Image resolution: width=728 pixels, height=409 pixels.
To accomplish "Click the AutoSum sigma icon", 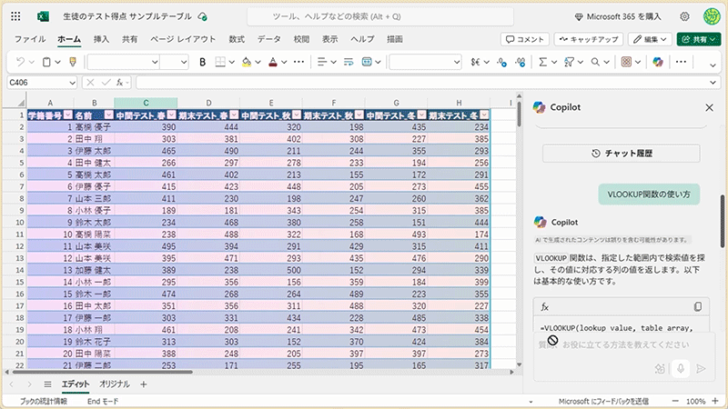I will tap(543, 62).
